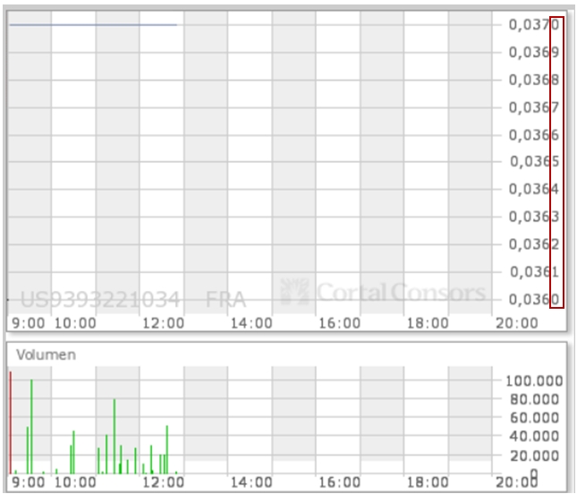Select 18:00 on the price chart time axis

(428, 324)
